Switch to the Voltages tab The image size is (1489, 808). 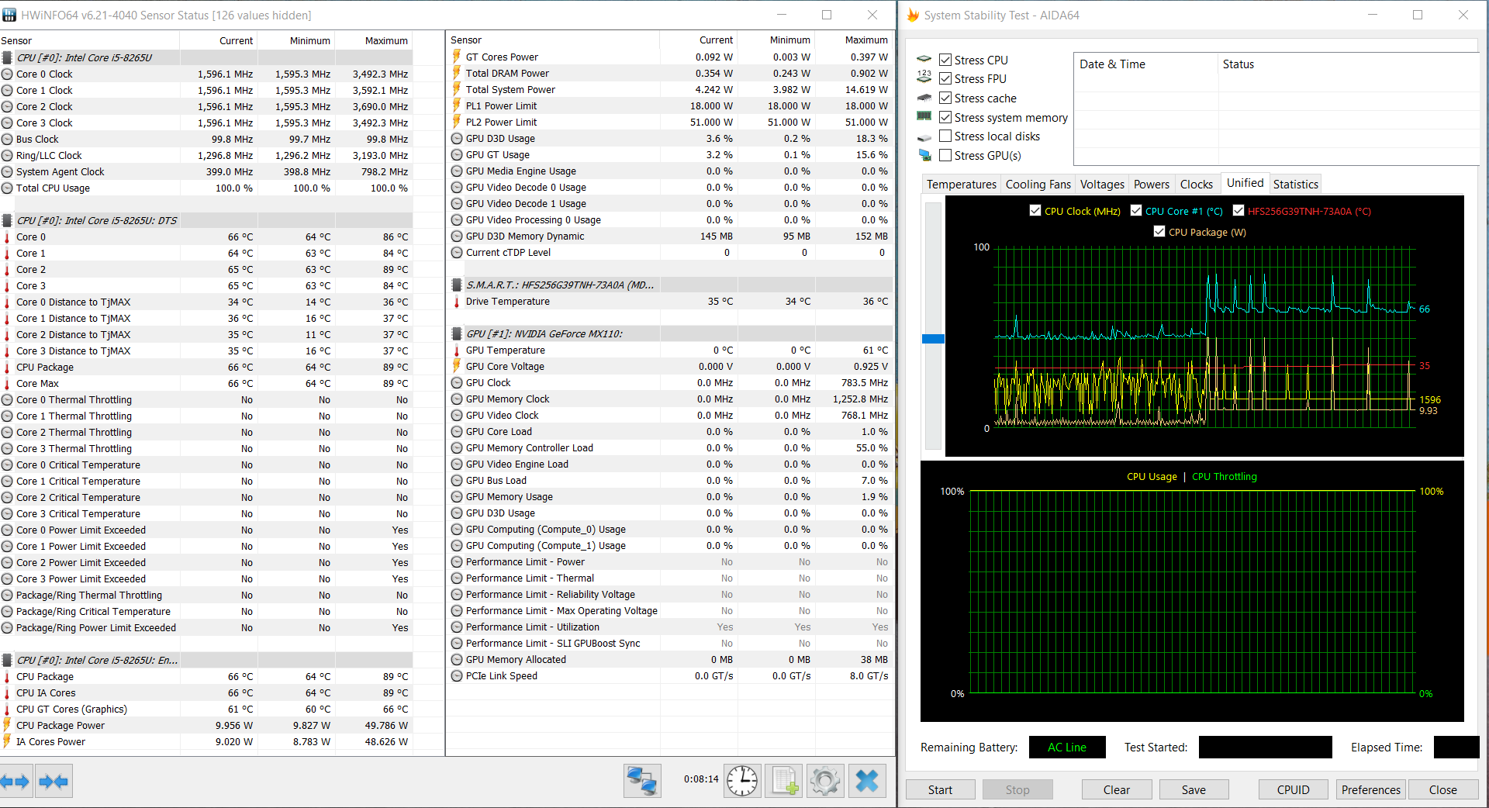(1102, 184)
